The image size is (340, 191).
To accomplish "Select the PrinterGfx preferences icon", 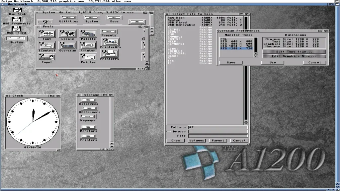I will point(111,43).
